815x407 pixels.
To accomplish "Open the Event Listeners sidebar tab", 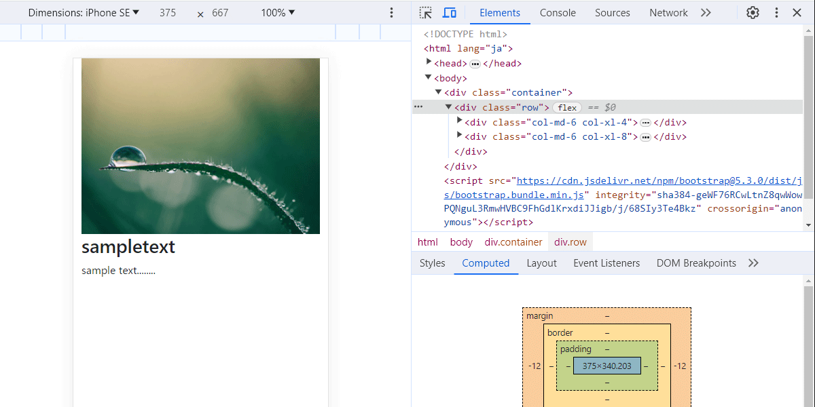I will [606, 263].
